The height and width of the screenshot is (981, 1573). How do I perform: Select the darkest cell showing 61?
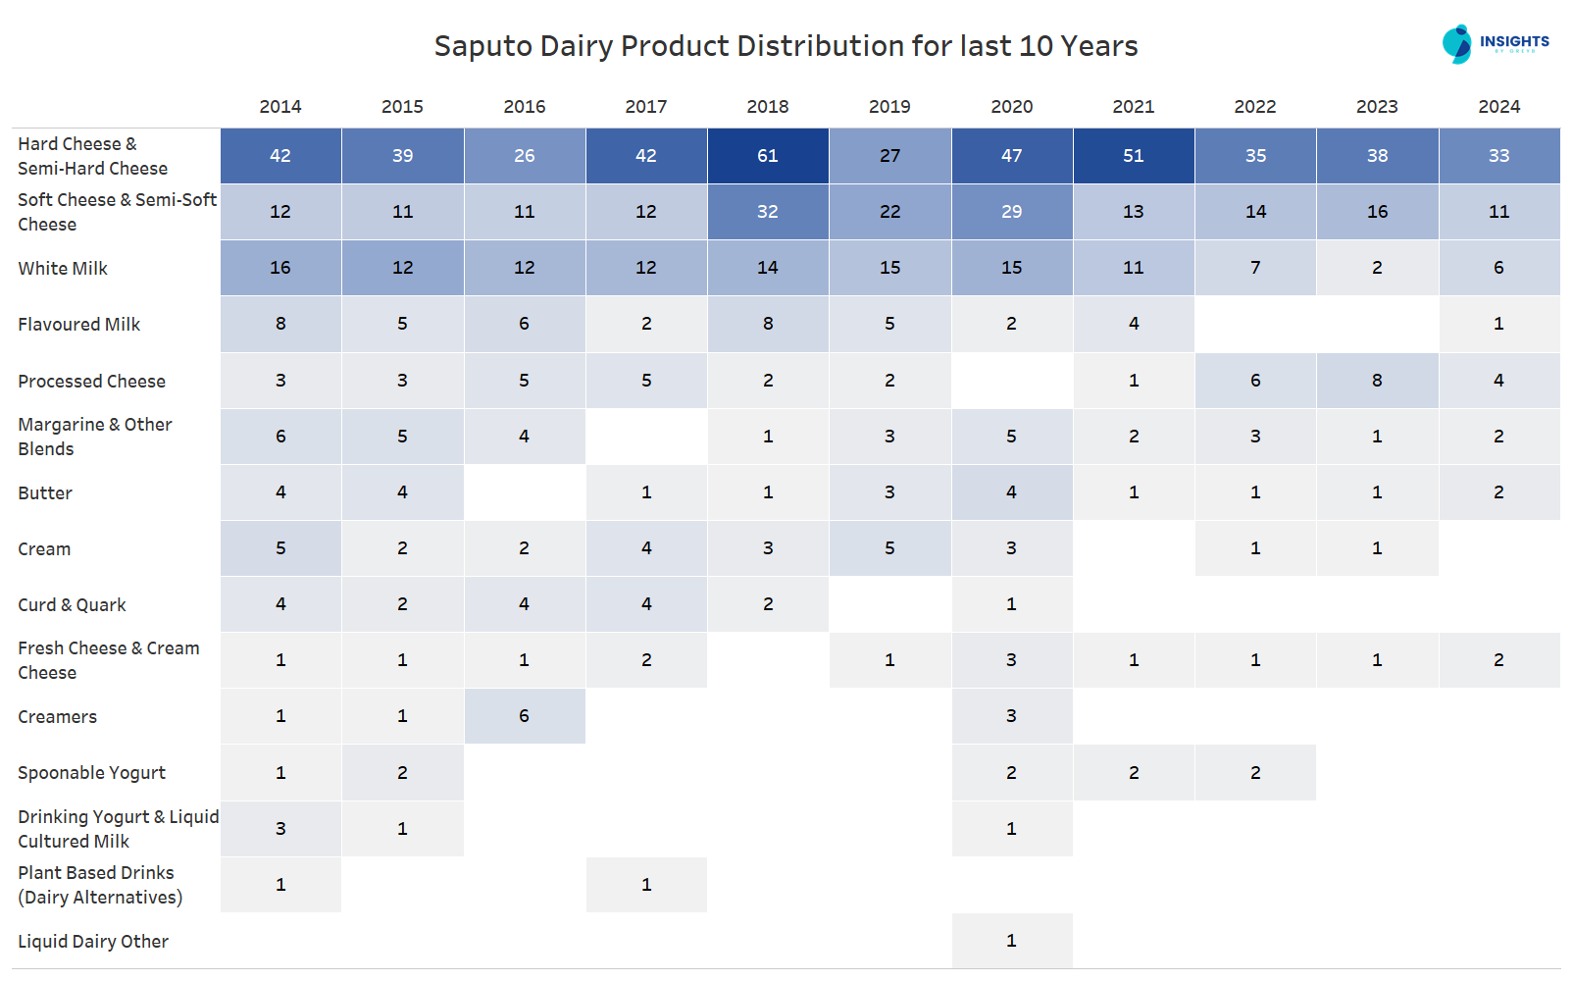point(768,156)
